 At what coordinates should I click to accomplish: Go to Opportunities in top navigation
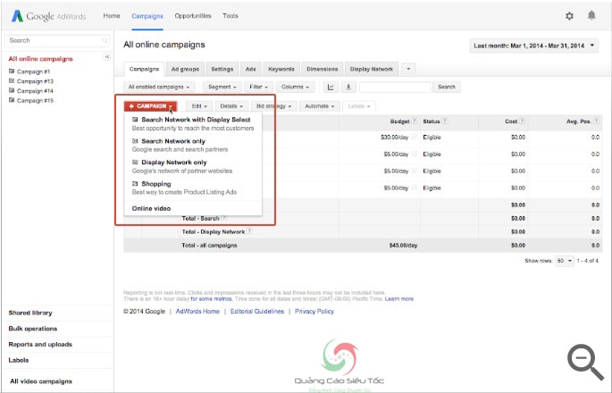click(x=193, y=16)
